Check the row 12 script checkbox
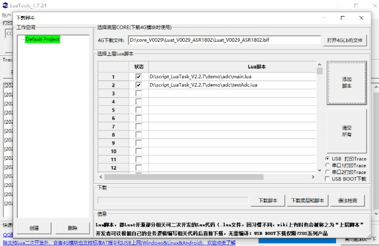379x246 pixels. pos(138,168)
